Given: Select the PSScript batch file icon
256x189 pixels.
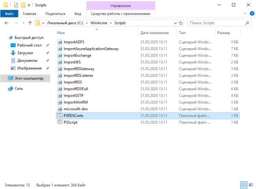Looking at the screenshot, I should 60,122.
